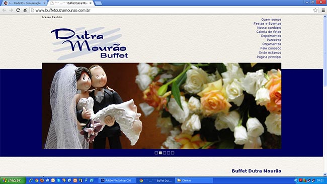
Task: Click the Acesso Restrito link
Action: [52, 17]
